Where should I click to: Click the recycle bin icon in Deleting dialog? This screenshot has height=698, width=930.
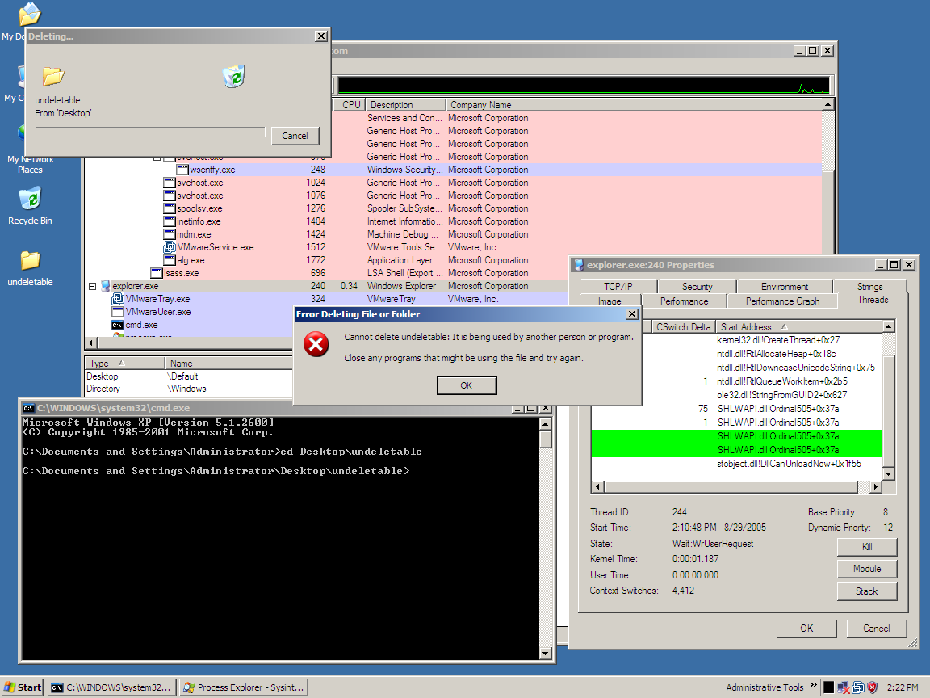[233, 77]
